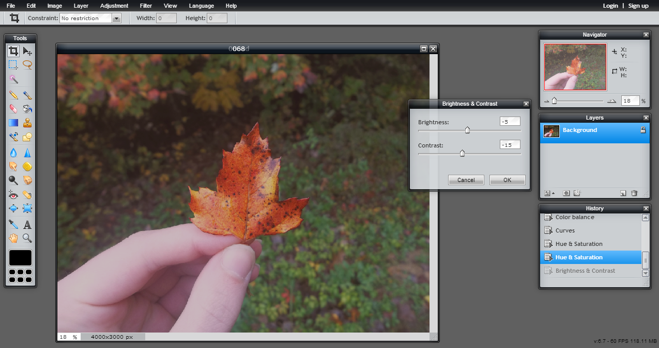Click the crop icon in options bar

[x=14, y=18]
